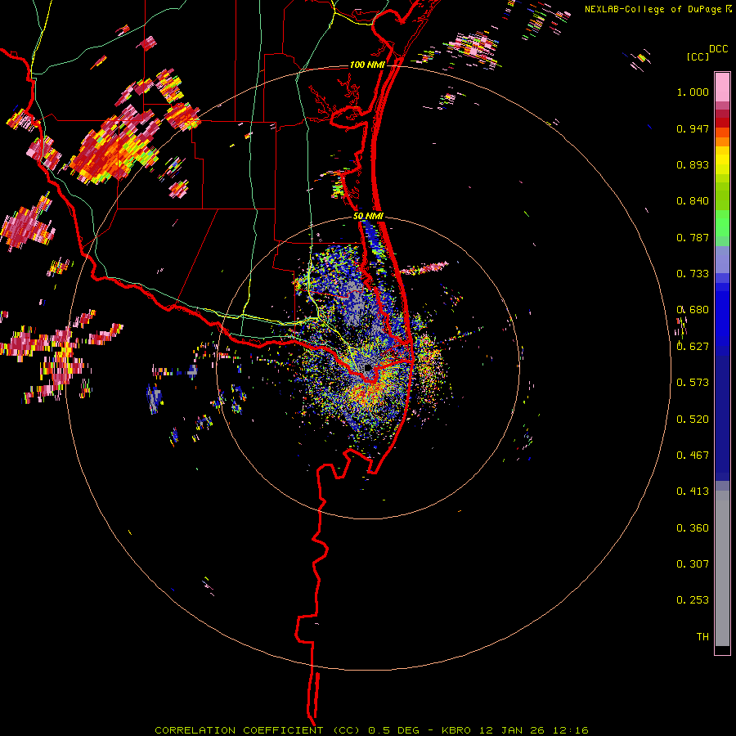This screenshot has width=736, height=736.
Task: Select the 0.307 scale value
Action: [x=693, y=564]
